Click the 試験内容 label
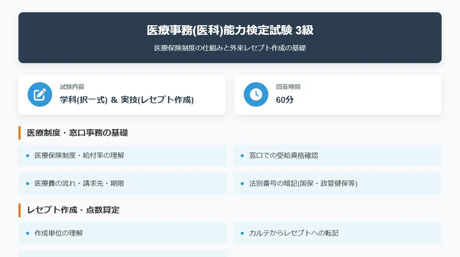The height and width of the screenshot is (257, 460). [x=72, y=87]
